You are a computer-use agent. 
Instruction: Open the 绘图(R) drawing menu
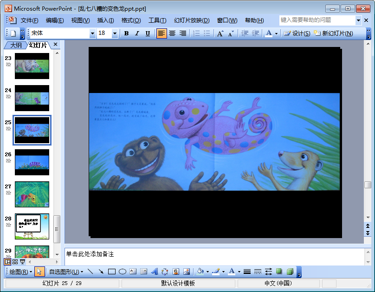(20, 272)
